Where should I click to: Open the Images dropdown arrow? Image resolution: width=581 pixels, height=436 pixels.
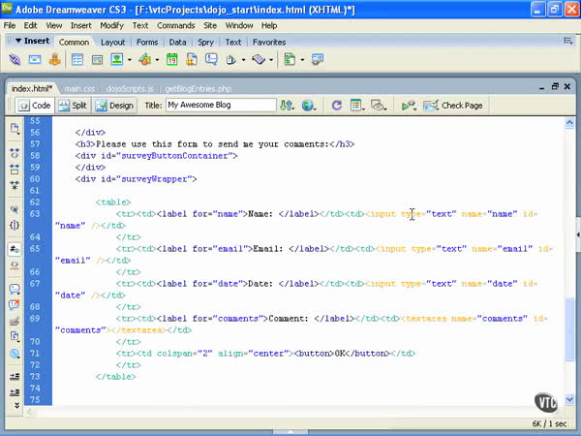click(x=129, y=60)
